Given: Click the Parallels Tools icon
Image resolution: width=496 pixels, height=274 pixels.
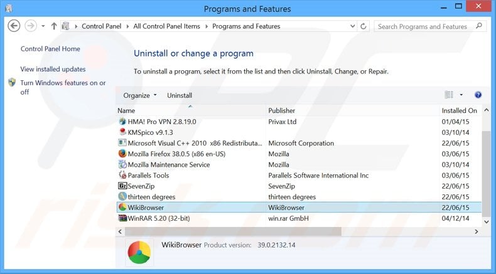Looking at the screenshot, I should [122, 175].
